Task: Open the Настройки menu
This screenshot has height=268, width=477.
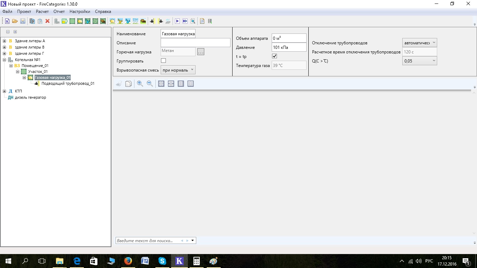Action: (x=80, y=12)
